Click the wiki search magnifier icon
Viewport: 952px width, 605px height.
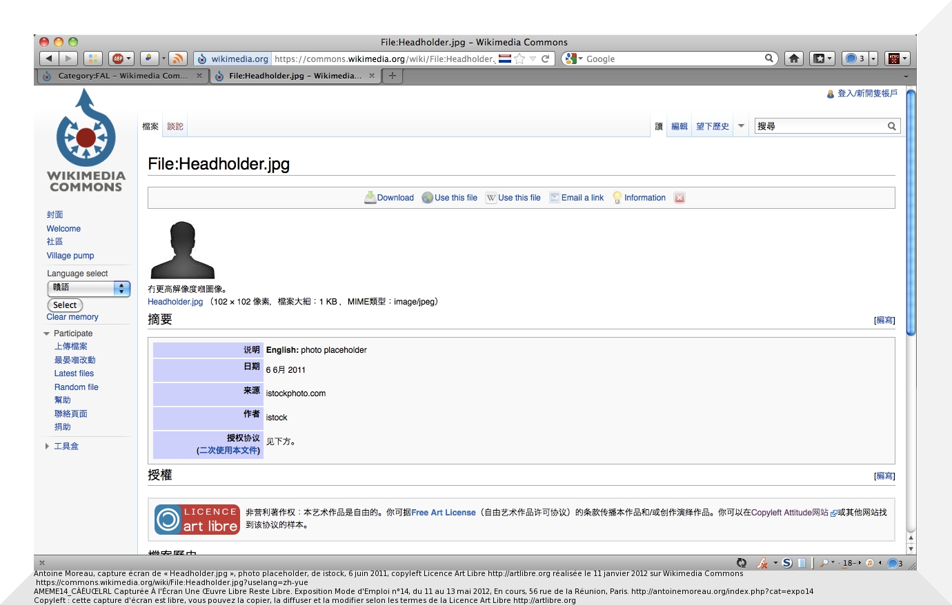point(891,126)
